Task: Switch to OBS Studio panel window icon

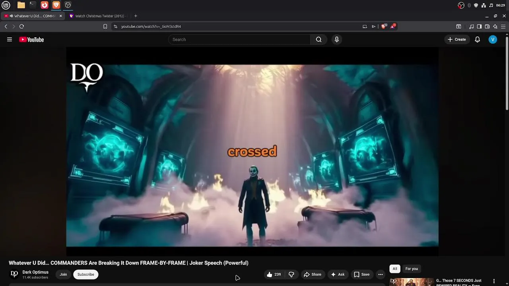Action: tap(68, 5)
